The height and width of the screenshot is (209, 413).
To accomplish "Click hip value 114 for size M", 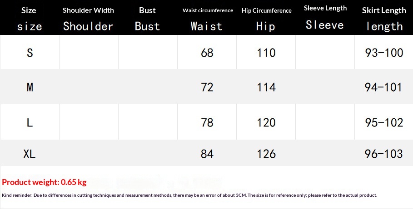I will [266, 87].
